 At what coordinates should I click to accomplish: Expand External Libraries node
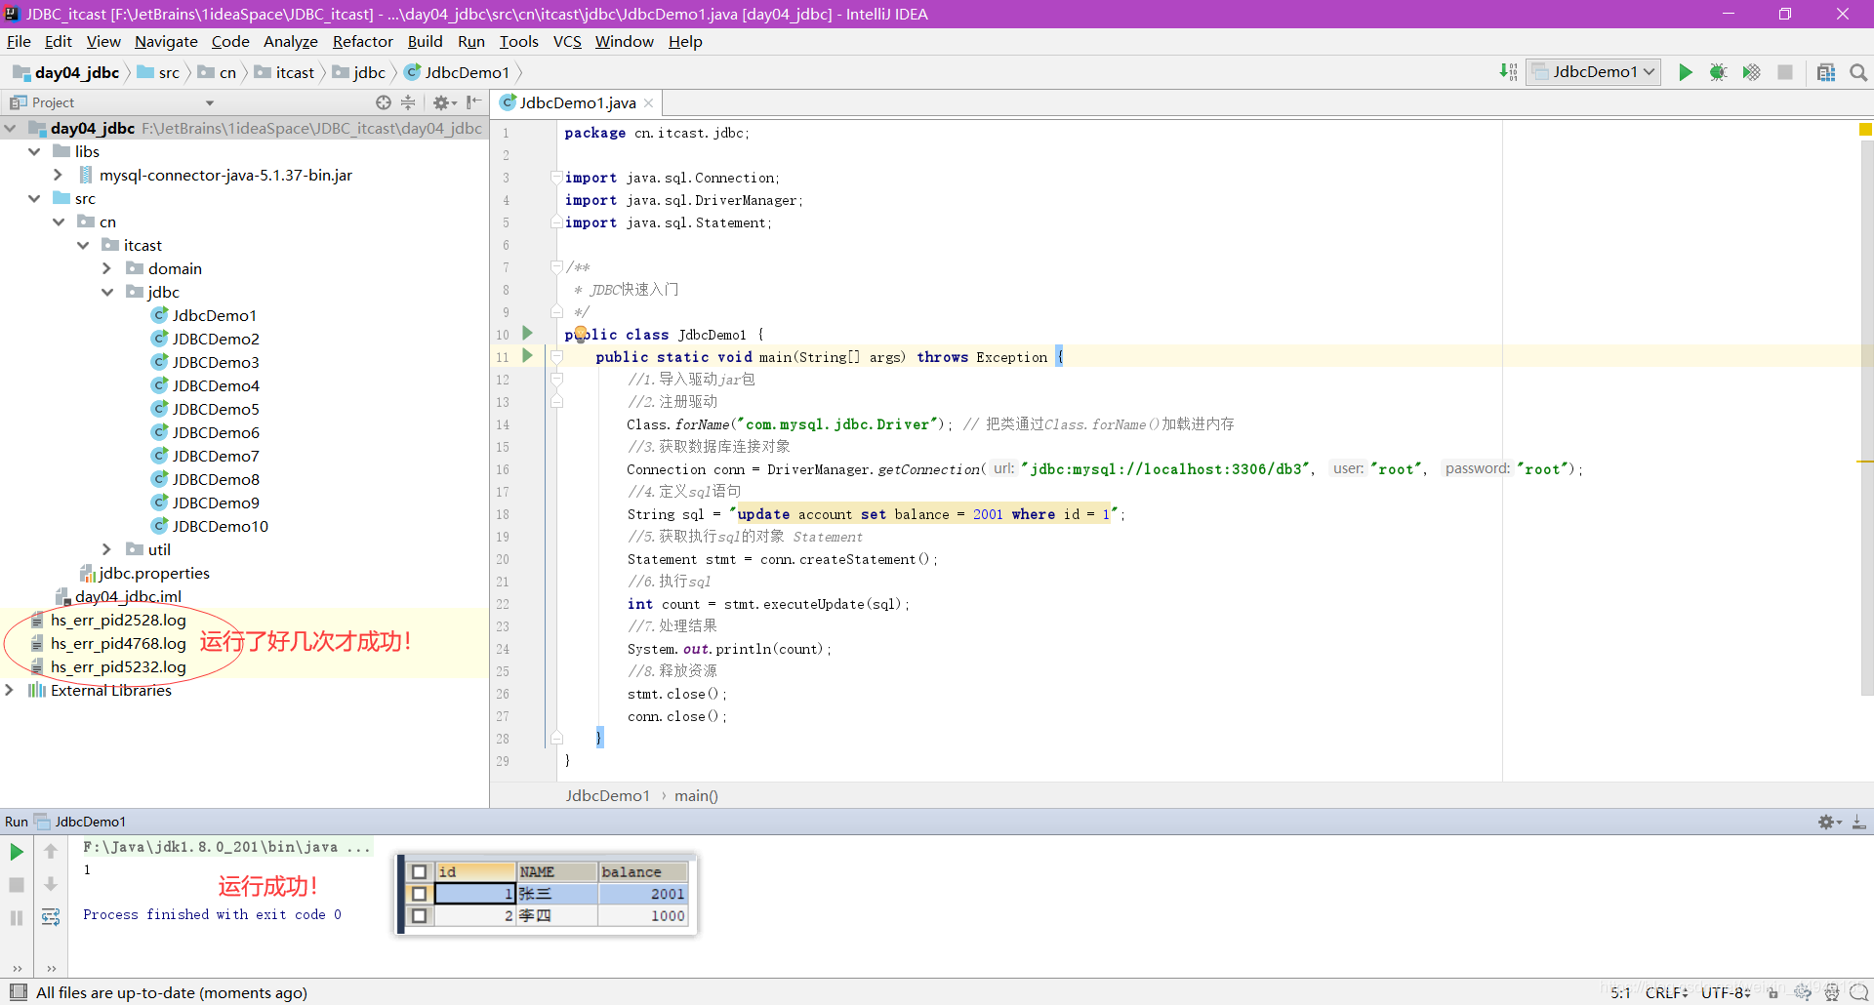coord(9,690)
